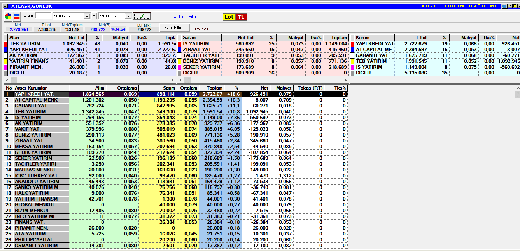Click the X icon beside ATLASR title

(x=5, y=6)
